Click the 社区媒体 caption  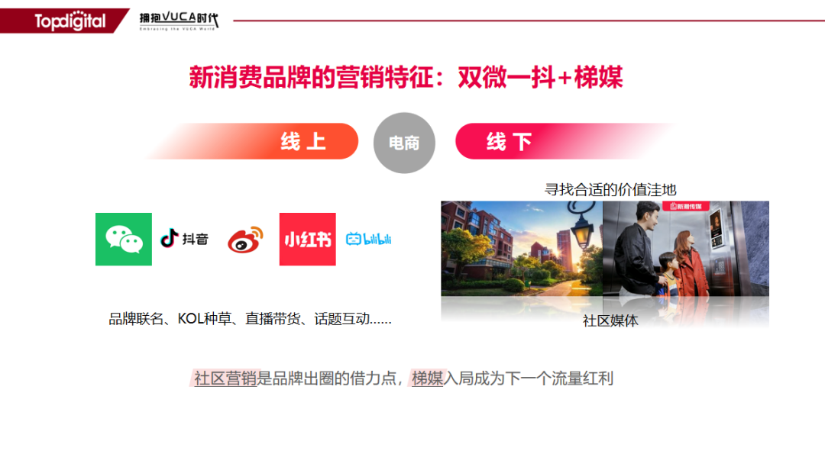point(610,320)
